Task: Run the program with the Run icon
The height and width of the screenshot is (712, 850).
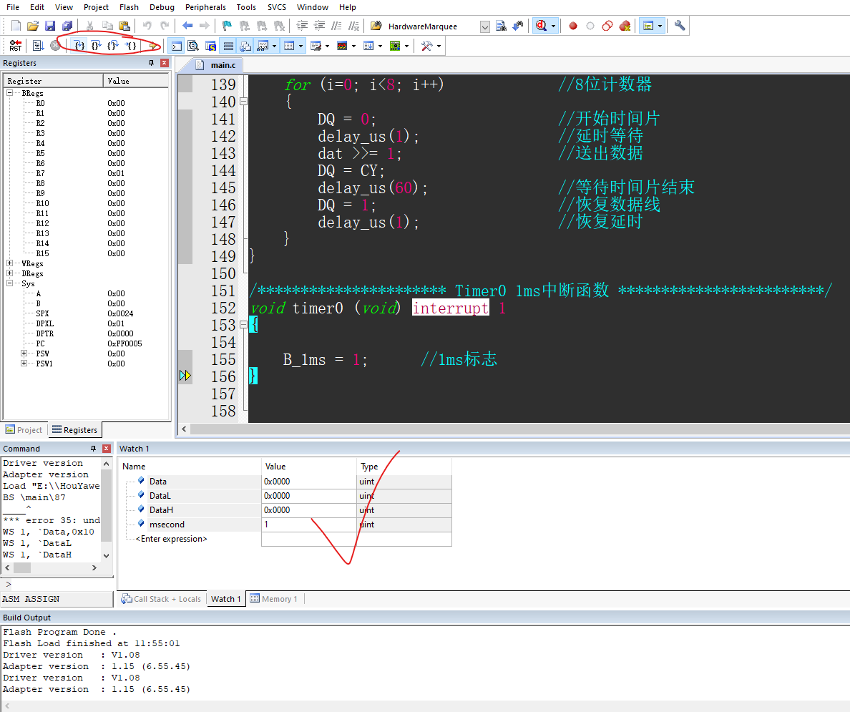Action: (x=38, y=46)
